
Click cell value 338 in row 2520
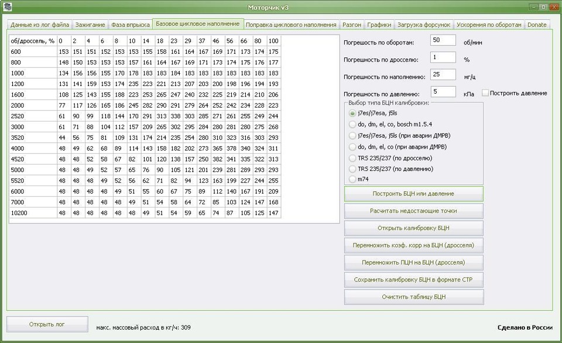[x=176, y=116]
